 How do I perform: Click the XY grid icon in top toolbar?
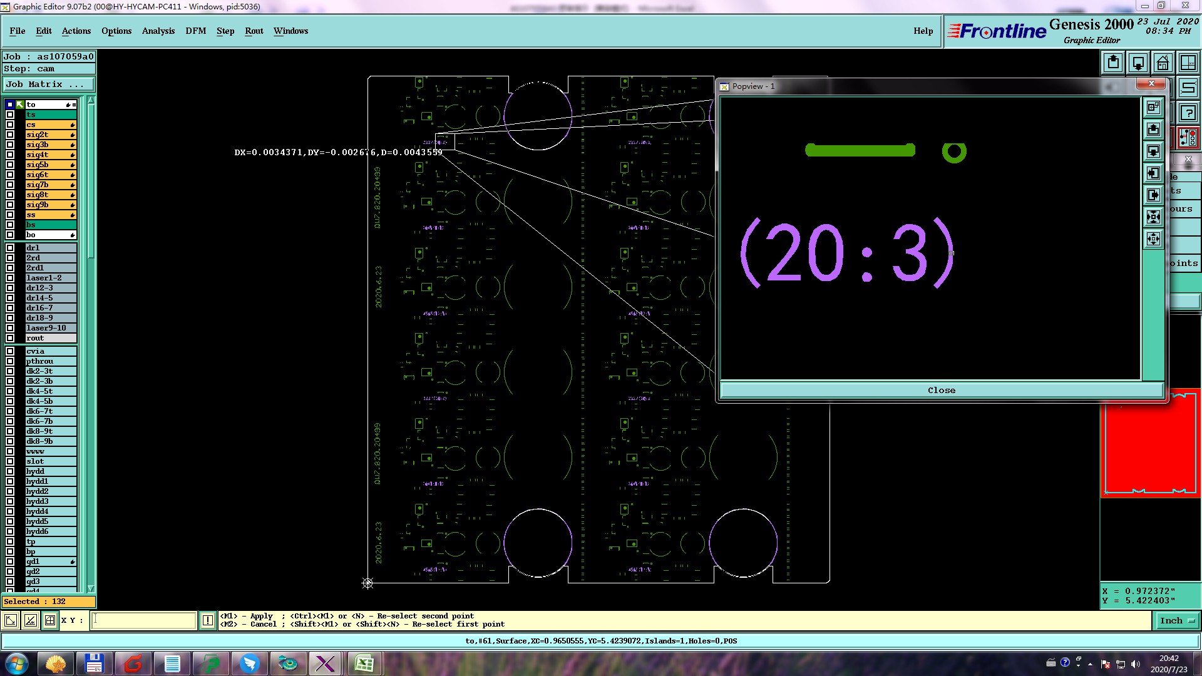[1188, 63]
